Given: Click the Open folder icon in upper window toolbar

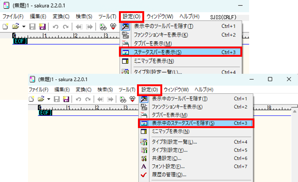Looking at the screenshot, I should [x=16, y=26].
